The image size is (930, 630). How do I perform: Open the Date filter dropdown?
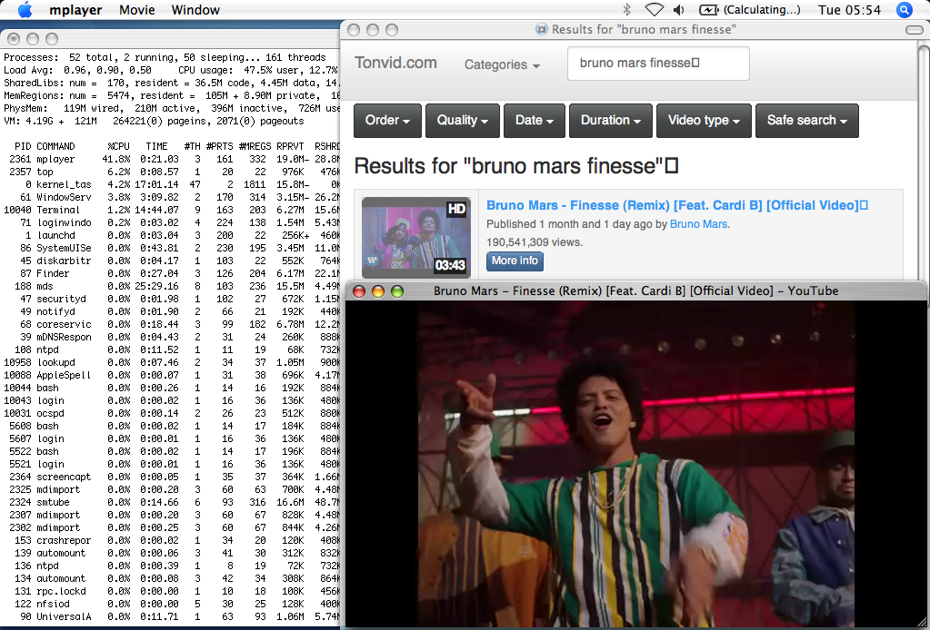pos(535,120)
